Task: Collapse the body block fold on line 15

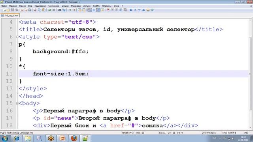Action: pyautogui.click(x=17, y=103)
